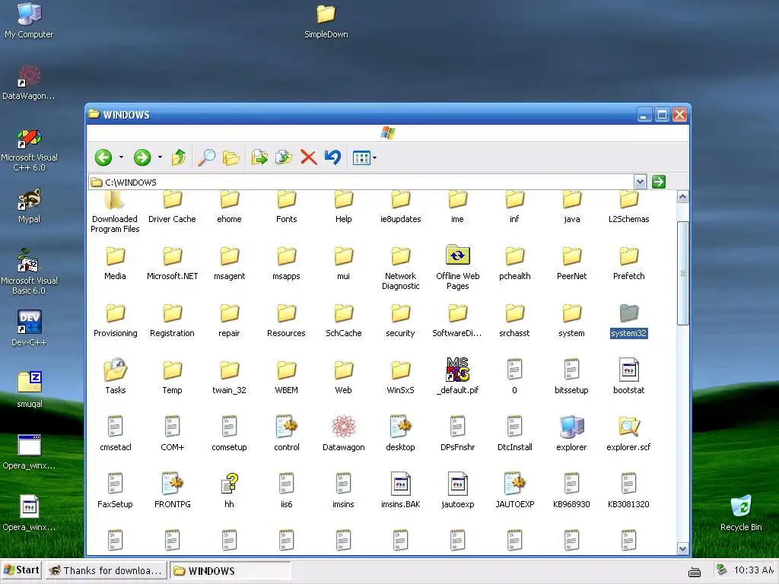Select Microsoft Visual Basic 6.0 shortcut
779x584 pixels.
tap(29, 272)
